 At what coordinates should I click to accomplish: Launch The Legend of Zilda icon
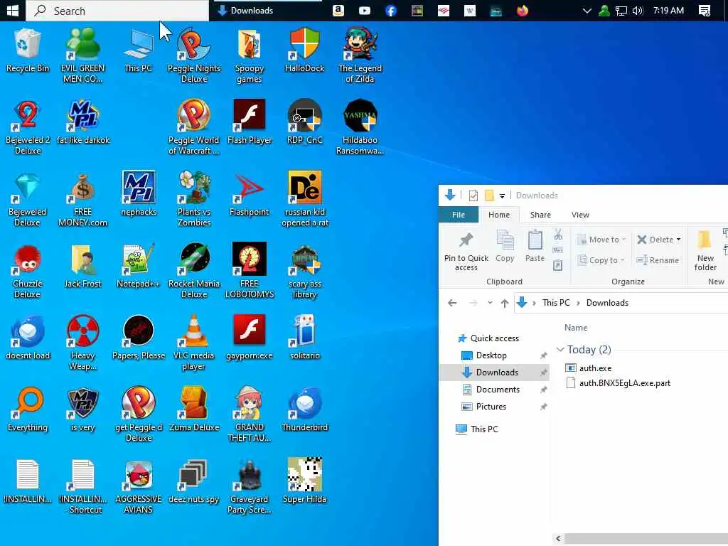(x=360, y=55)
